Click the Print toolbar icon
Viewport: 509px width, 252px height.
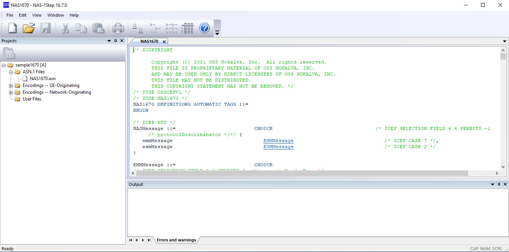tap(118, 28)
